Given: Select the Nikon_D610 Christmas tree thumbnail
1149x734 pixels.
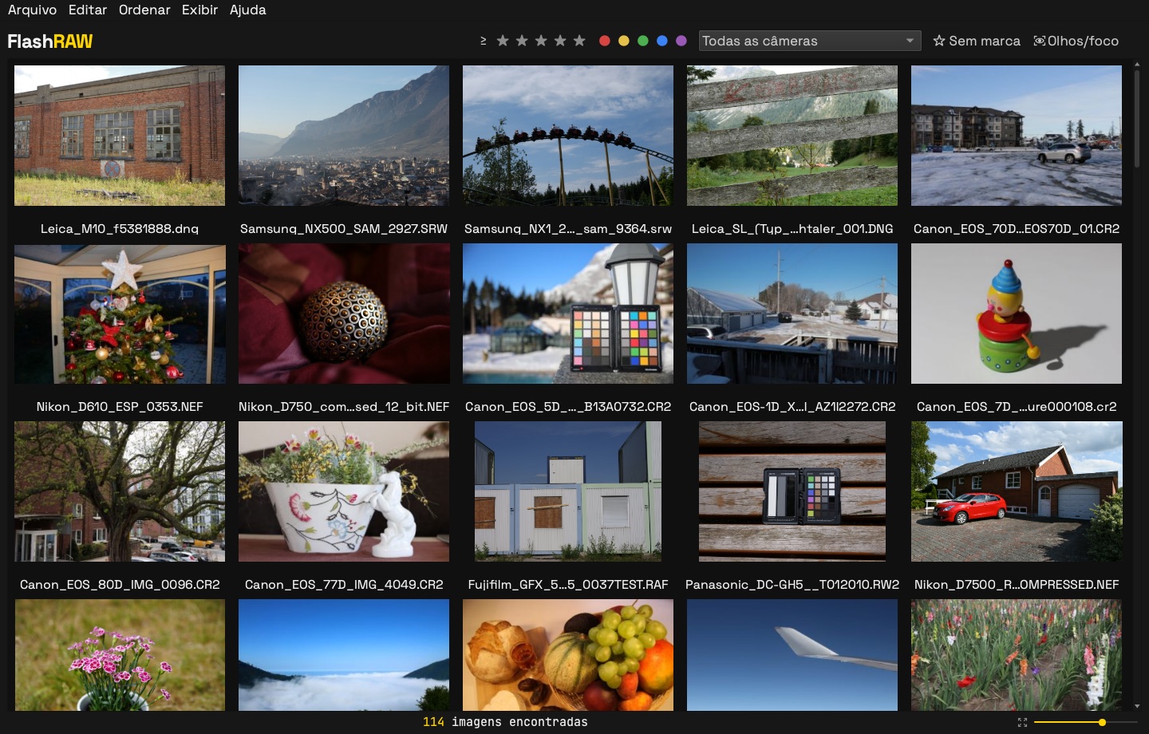Looking at the screenshot, I should (120, 314).
